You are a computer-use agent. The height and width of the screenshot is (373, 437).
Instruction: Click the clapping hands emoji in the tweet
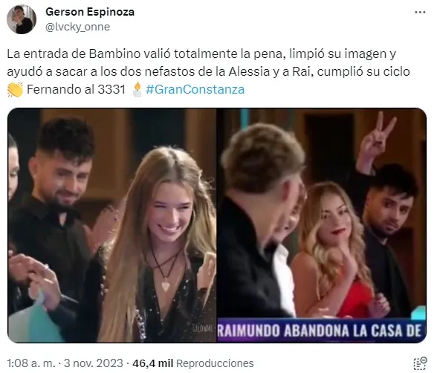click(x=16, y=90)
